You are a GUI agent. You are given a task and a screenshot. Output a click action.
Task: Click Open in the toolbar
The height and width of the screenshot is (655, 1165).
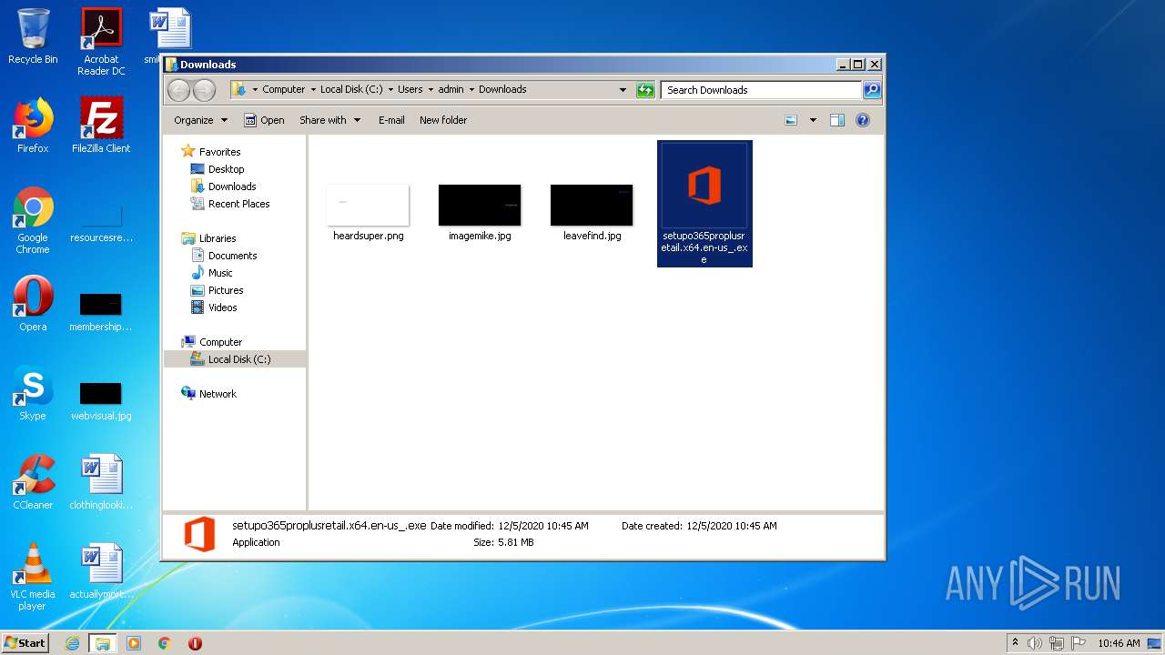pyautogui.click(x=264, y=120)
